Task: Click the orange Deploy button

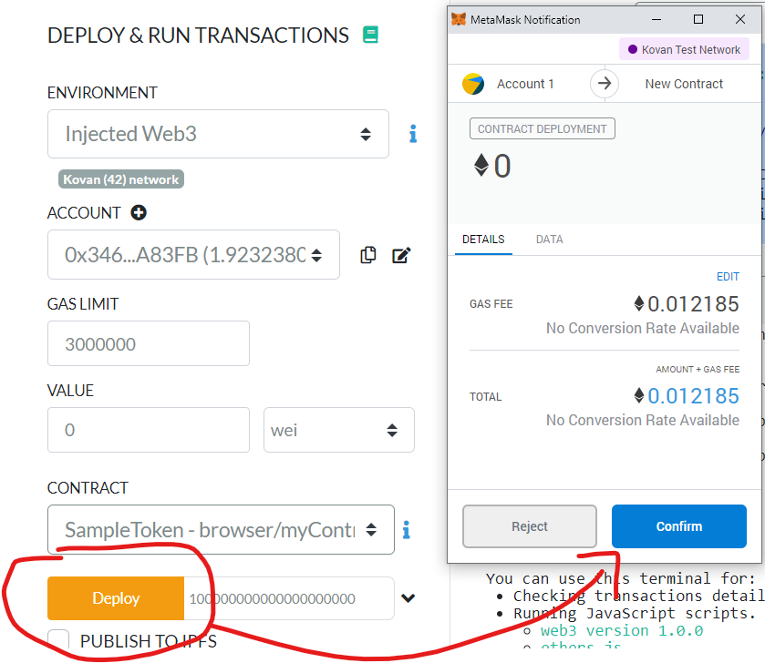Action: point(116,598)
